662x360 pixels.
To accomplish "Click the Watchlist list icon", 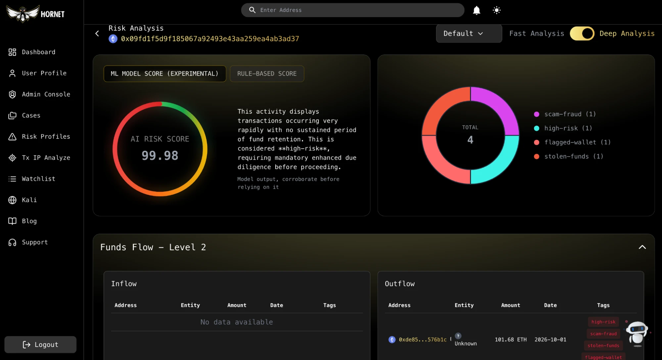I will pyautogui.click(x=12, y=179).
